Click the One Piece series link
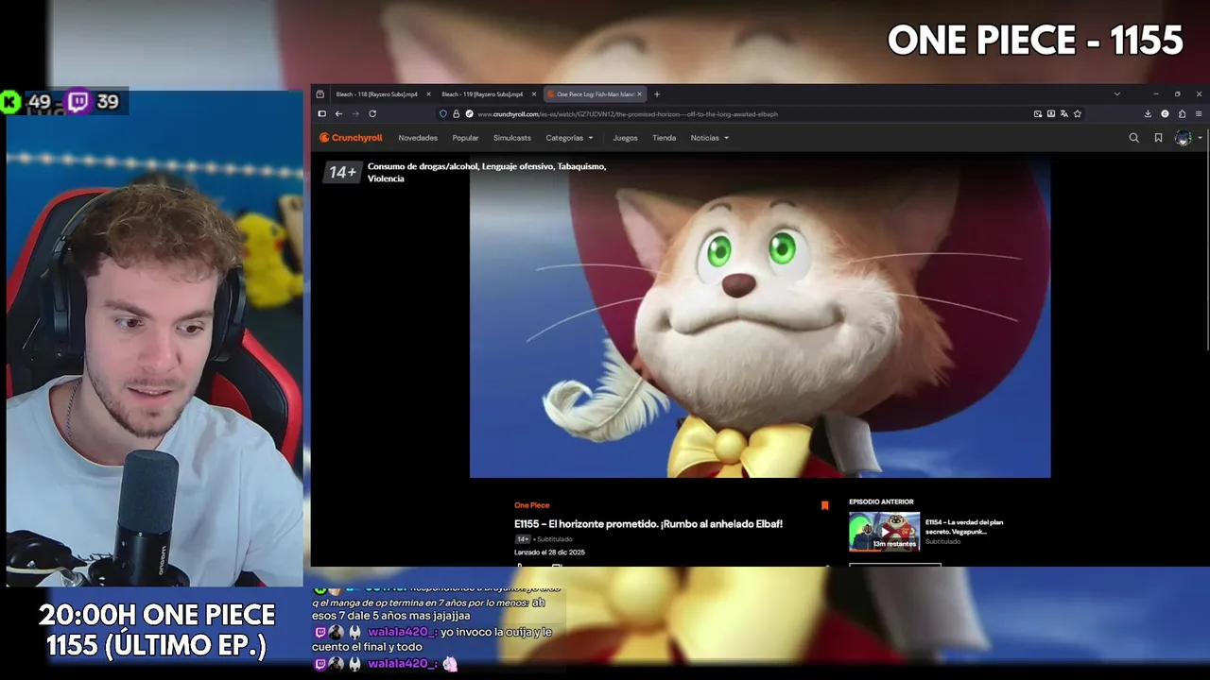This screenshot has height=680, width=1210. click(x=531, y=505)
